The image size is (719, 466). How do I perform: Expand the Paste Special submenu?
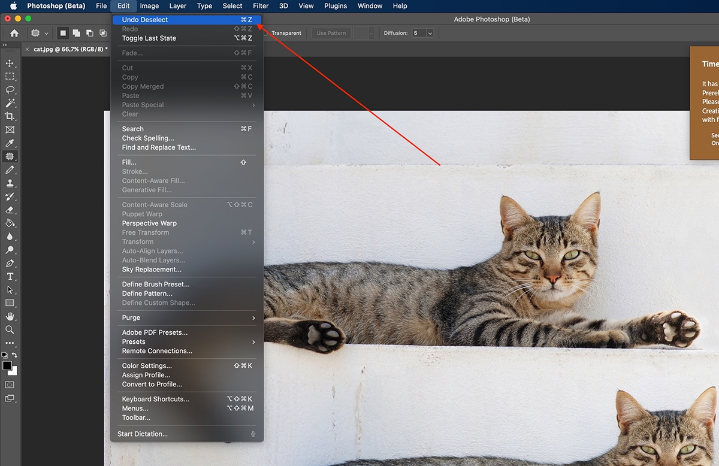point(187,105)
